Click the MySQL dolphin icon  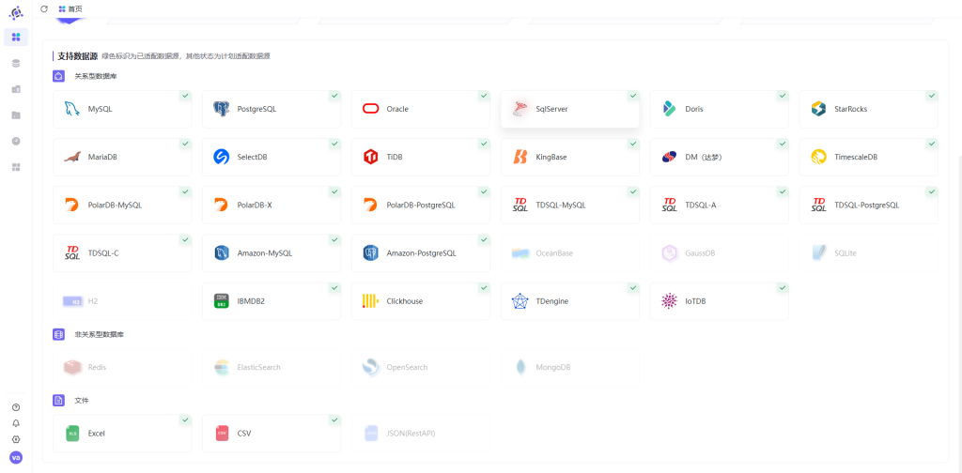click(x=72, y=109)
